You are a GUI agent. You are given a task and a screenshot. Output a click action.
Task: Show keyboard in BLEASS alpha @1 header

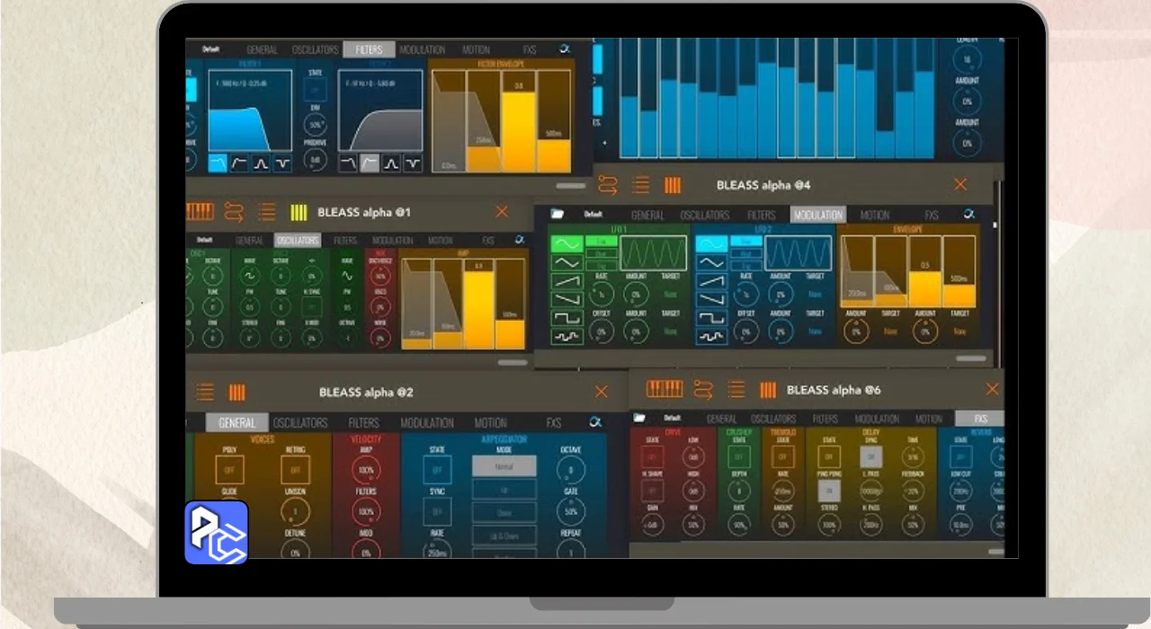pyautogui.click(x=200, y=212)
